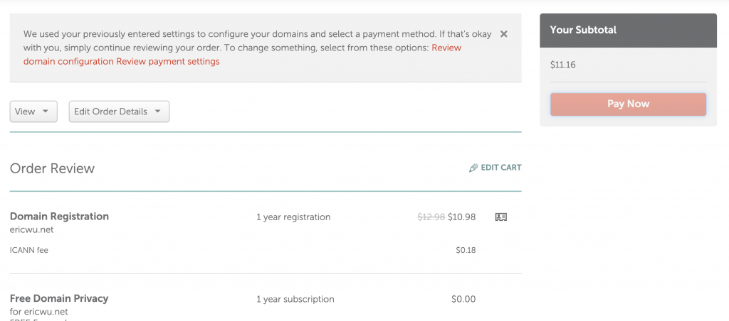Screen dimensions: 729x321
Task: Select the Domain Registration item title
Action: tap(59, 217)
